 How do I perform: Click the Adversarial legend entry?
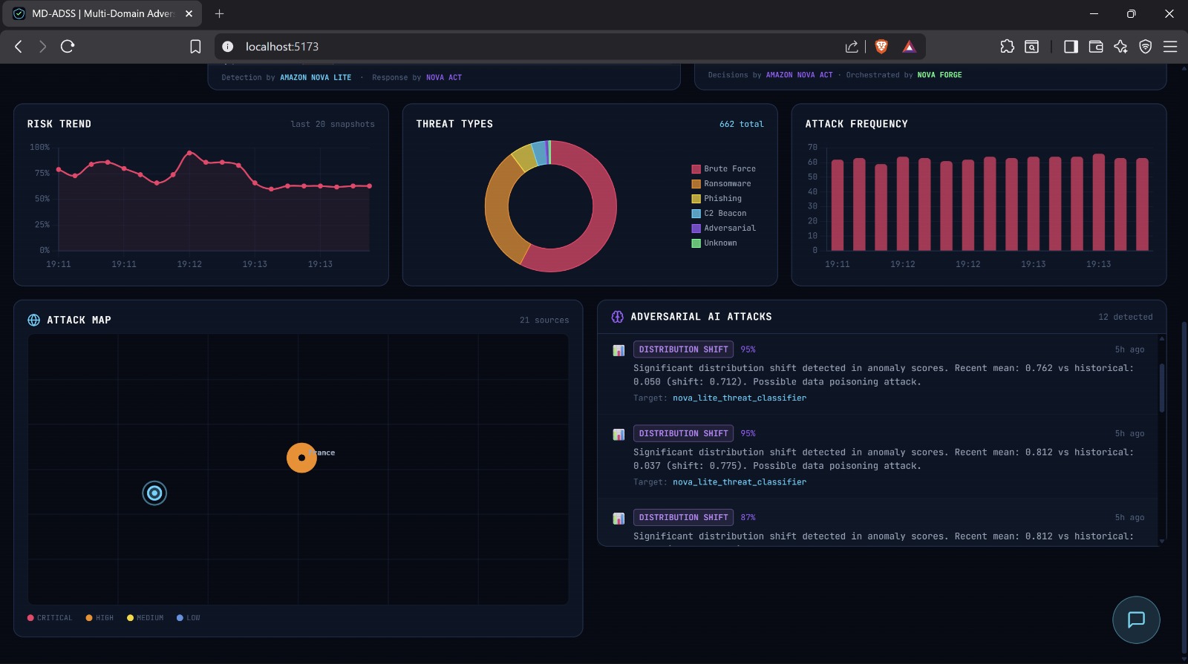724,229
